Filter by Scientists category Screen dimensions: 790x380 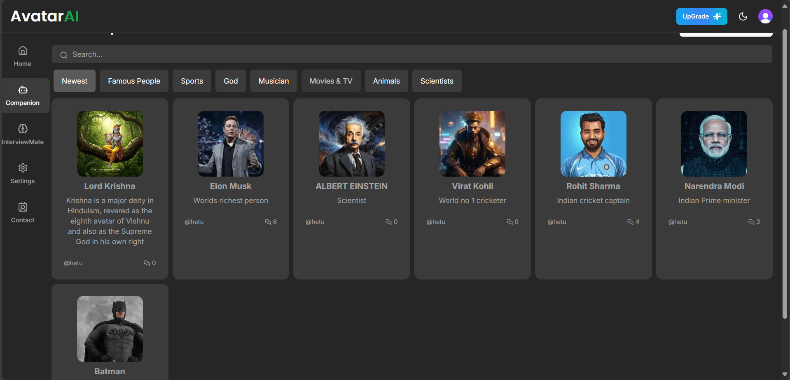tap(437, 81)
